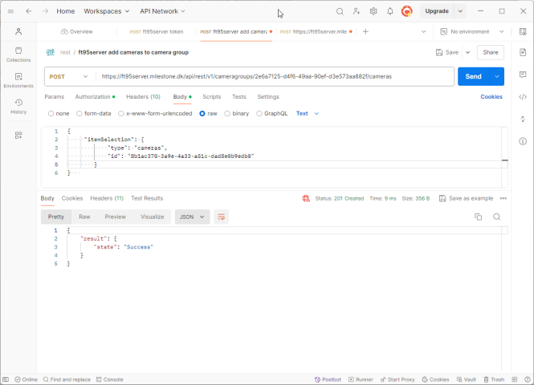Select the binary body option

[227, 113]
